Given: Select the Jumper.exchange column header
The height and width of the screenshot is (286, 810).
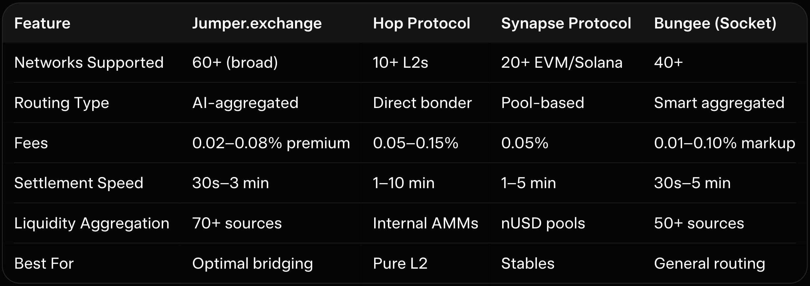Looking at the screenshot, I should [257, 24].
